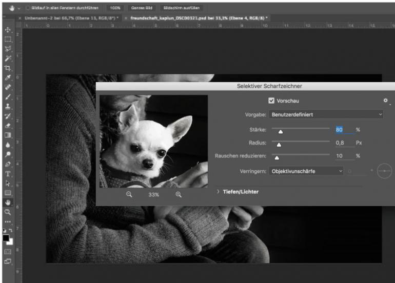Expand the Tiefen/Lichter section

click(218, 192)
